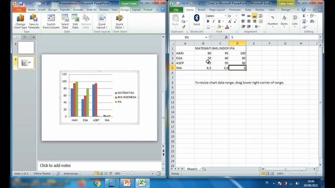Toggle Align Text Left in Excel

tap(243, 21)
